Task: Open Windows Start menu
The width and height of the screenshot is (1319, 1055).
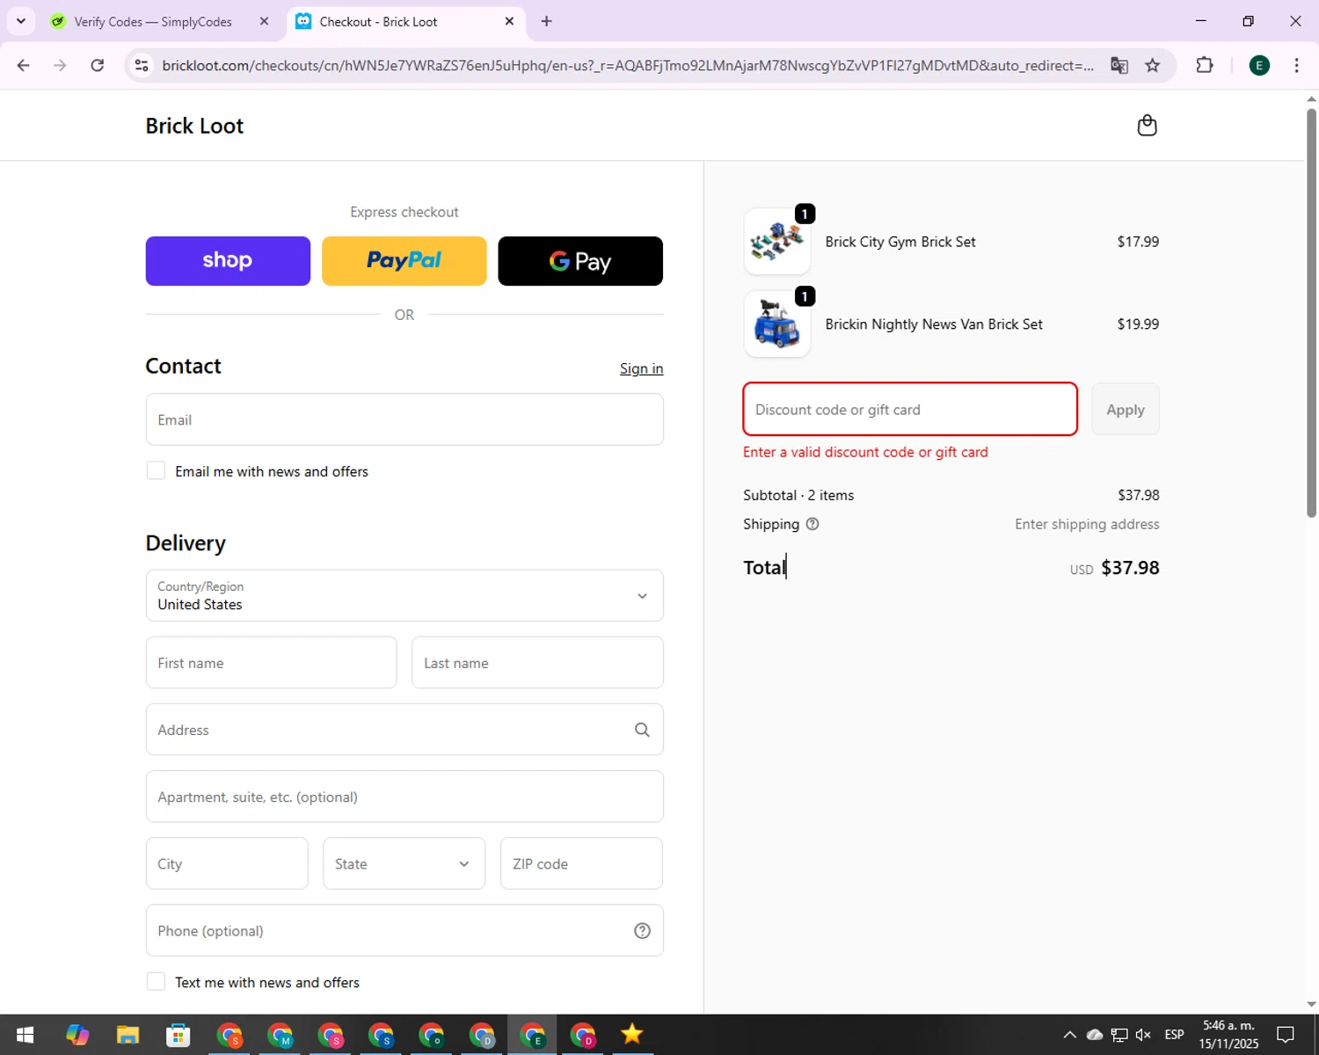Action: point(25,1035)
